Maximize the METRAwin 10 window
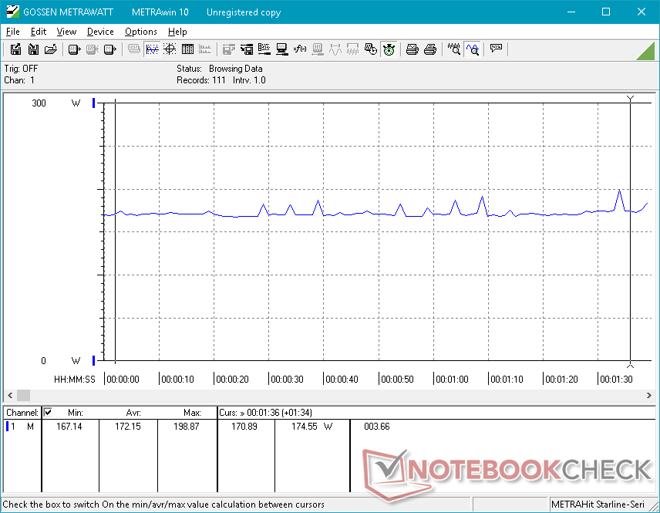Viewport: 660px width, 513px height. (606, 12)
